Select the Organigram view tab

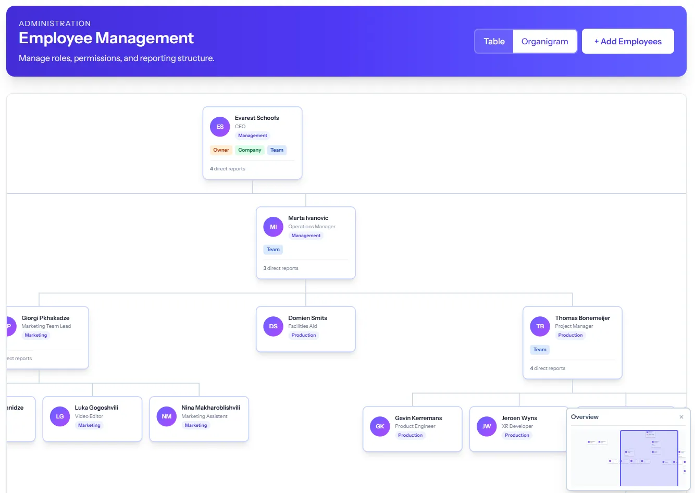click(x=544, y=41)
